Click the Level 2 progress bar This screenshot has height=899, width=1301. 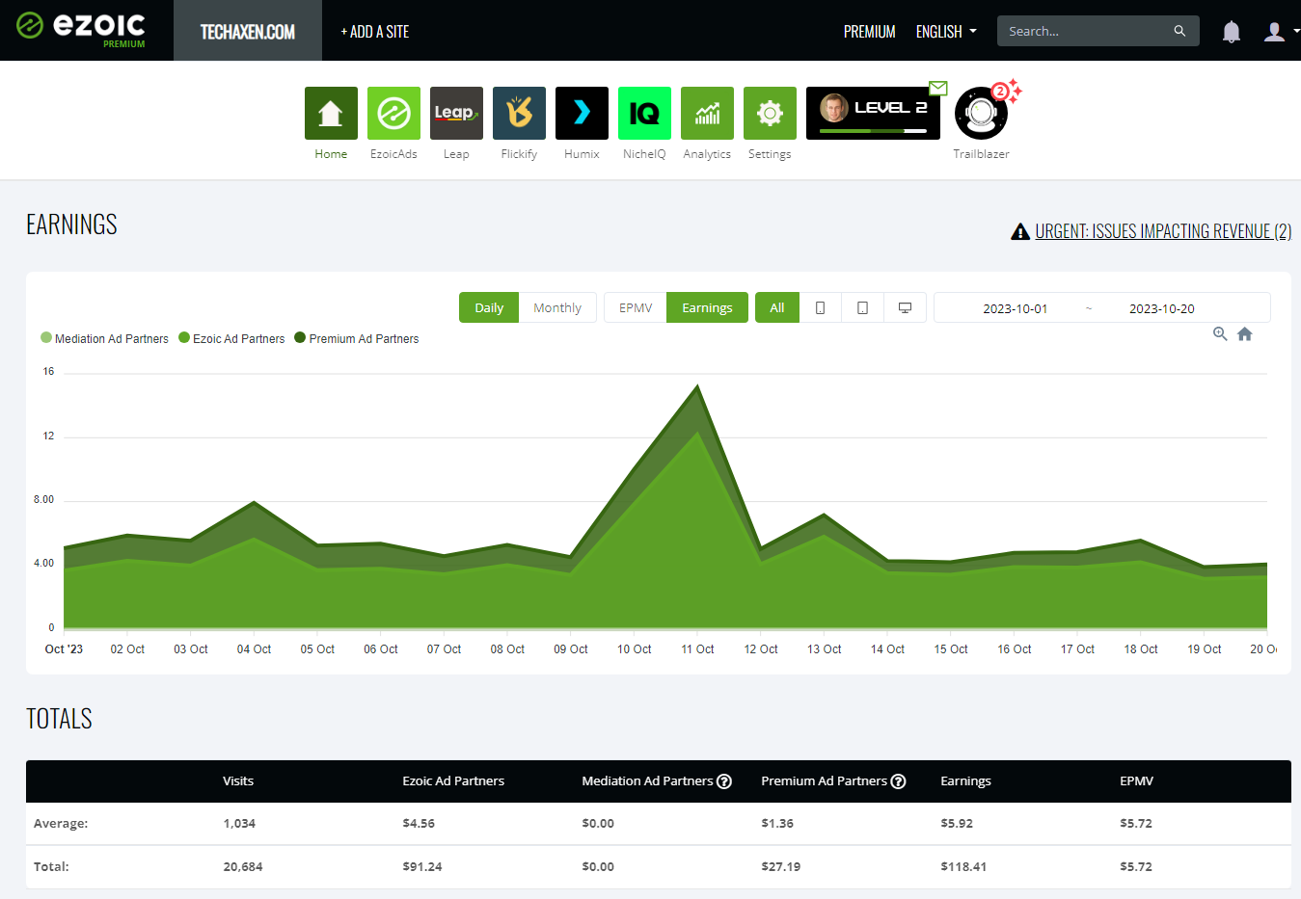pyautogui.click(x=873, y=130)
